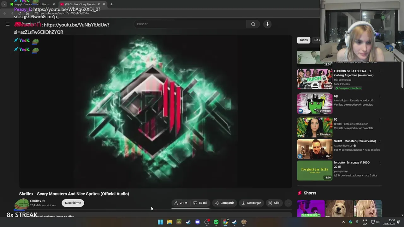This screenshot has width=404, height=227.
Task: Open the Skrillex channel name link
Action: [36, 201]
